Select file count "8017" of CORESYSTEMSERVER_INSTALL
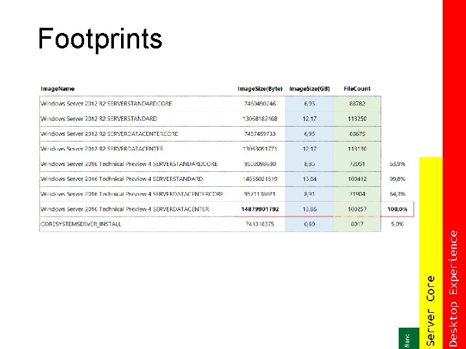Screen dimensions: 466x349 [x=357, y=224]
